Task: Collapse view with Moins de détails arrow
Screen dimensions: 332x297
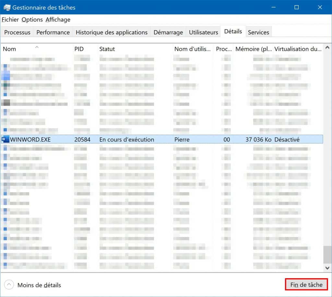Action: [9, 285]
